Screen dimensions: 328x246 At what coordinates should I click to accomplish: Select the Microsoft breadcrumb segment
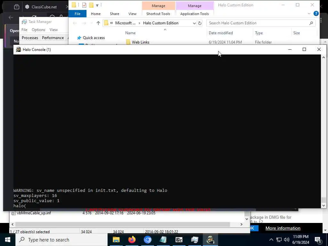pos(125,23)
